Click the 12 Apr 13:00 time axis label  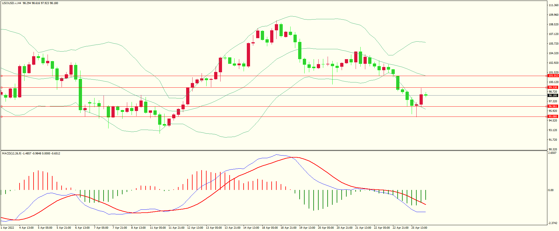tap(195, 228)
